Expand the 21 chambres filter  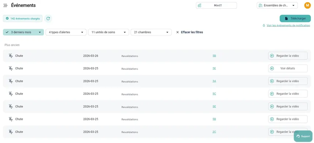pyautogui.click(x=151, y=32)
